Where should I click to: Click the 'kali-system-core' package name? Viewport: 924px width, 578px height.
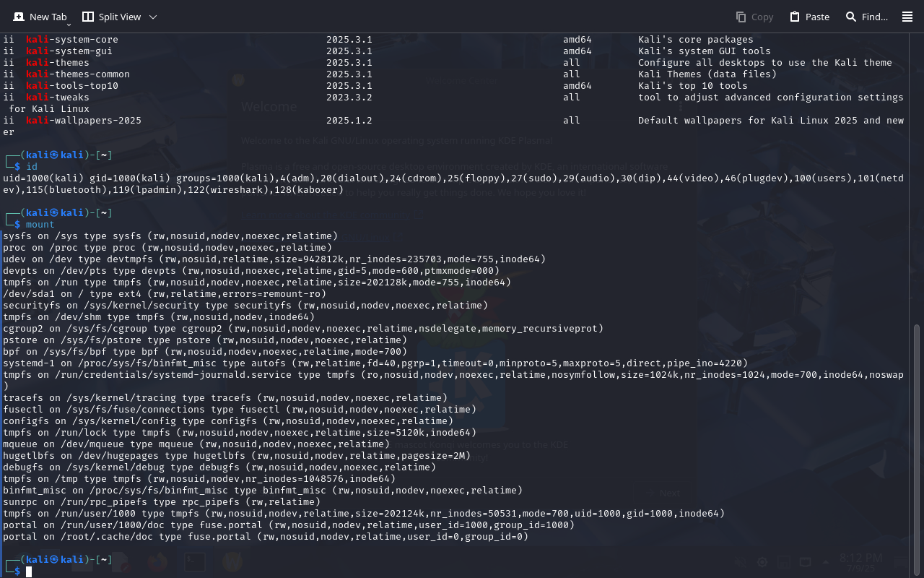[x=72, y=40]
